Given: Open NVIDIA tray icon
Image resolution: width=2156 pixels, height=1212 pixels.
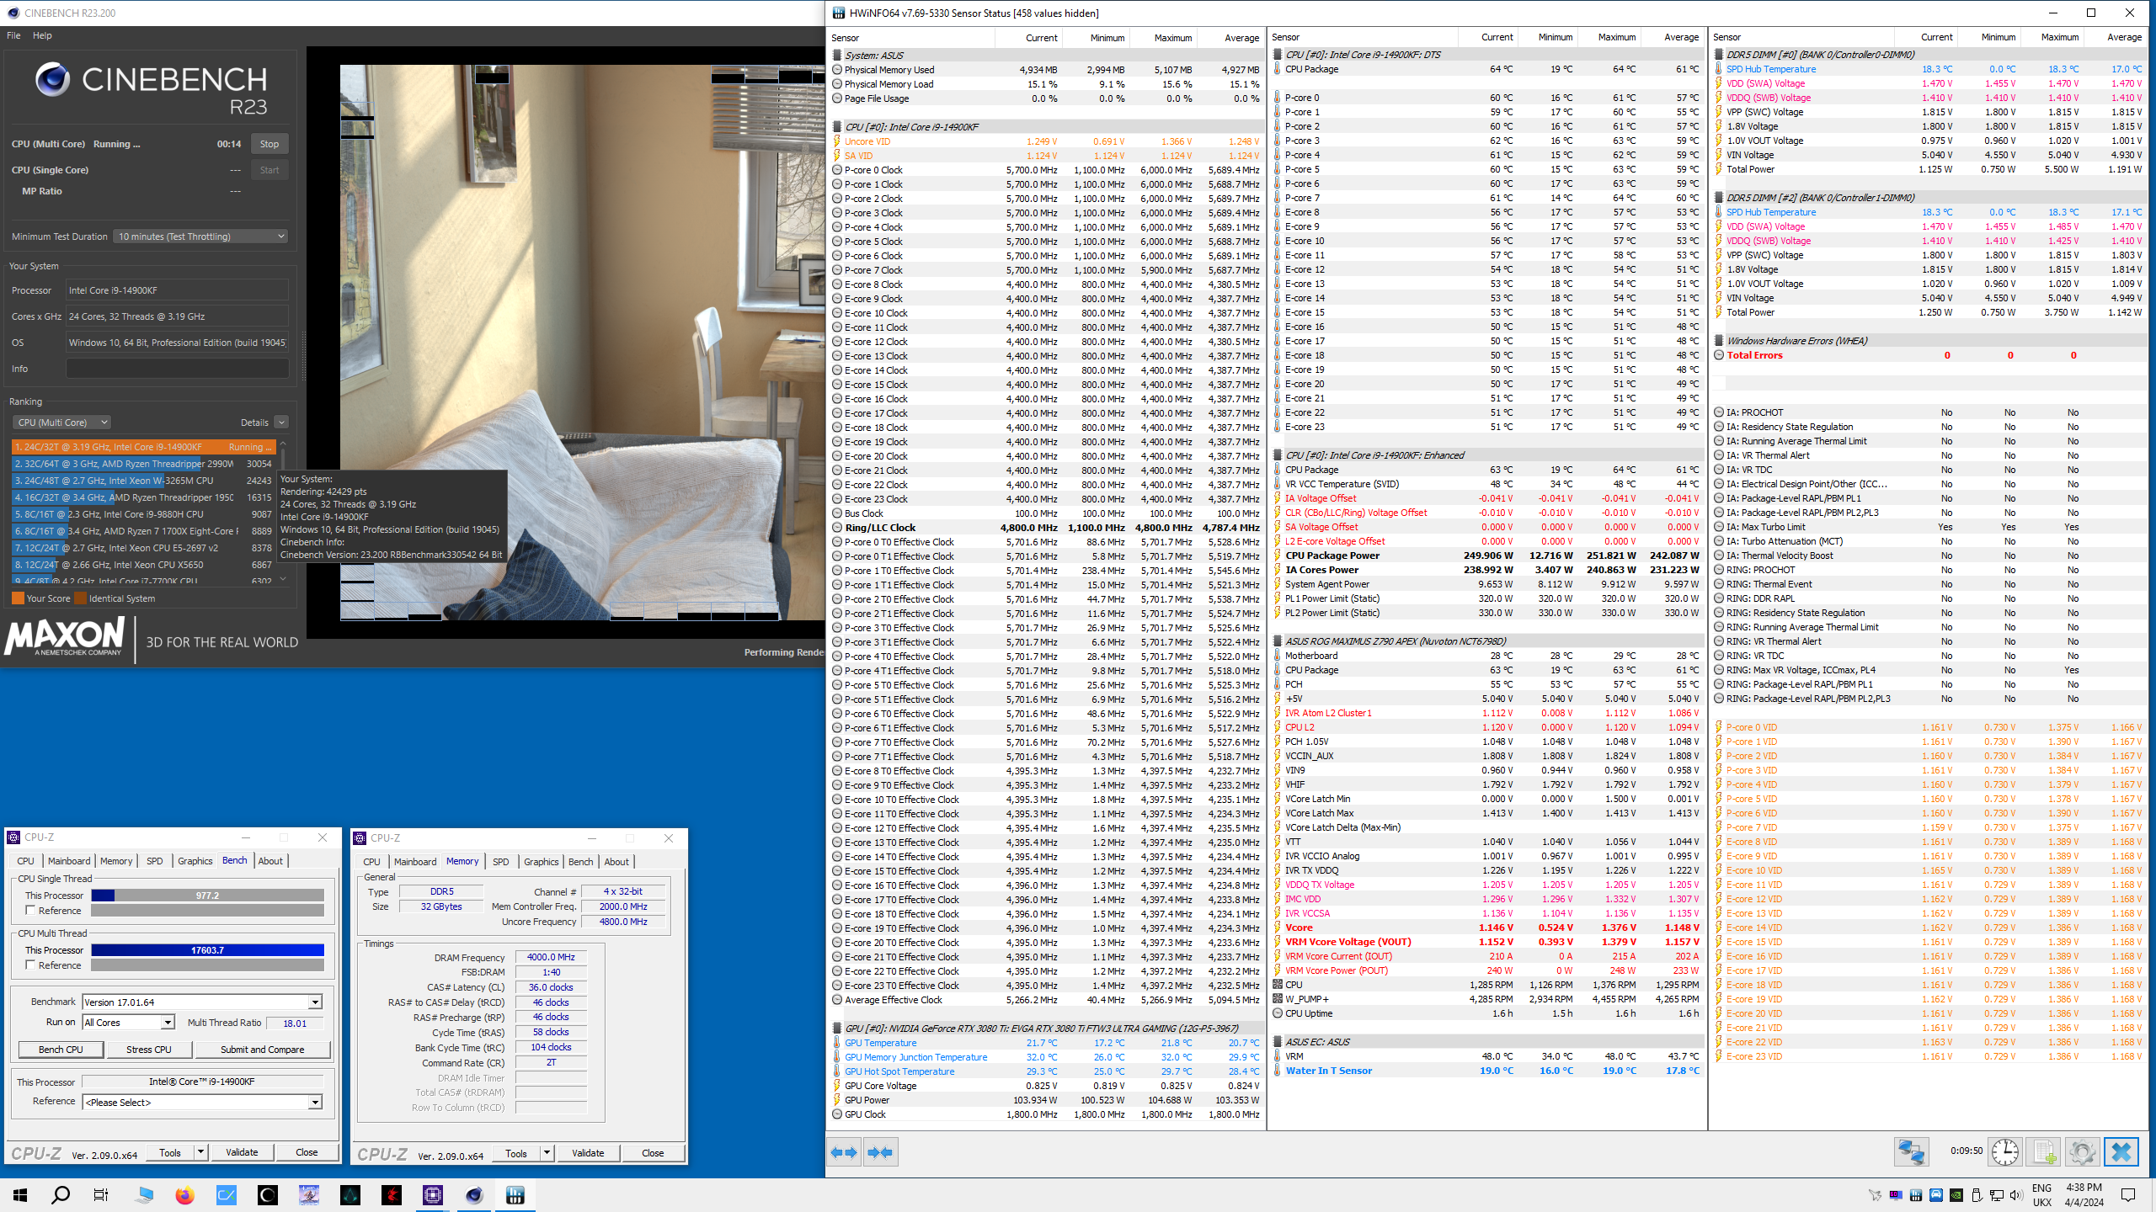Looking at the screenshot, I should coord(1956,1195).
